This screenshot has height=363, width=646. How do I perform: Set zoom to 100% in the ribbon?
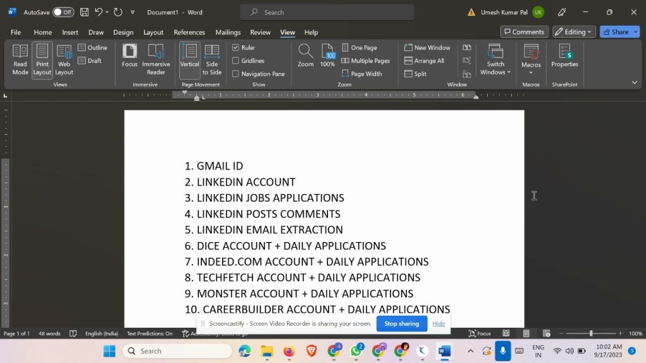[327, 55]
